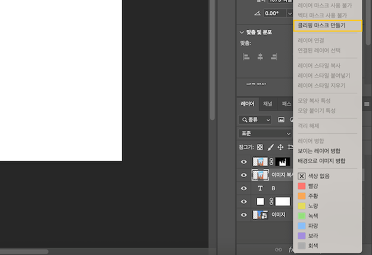Click 레이어 마스크 사용 불가 entry
372x255 pixels.
tap(325, 5)
